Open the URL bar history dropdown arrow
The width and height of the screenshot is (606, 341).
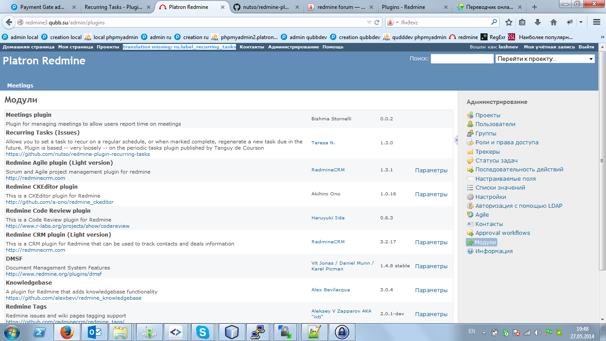(369, 22)
